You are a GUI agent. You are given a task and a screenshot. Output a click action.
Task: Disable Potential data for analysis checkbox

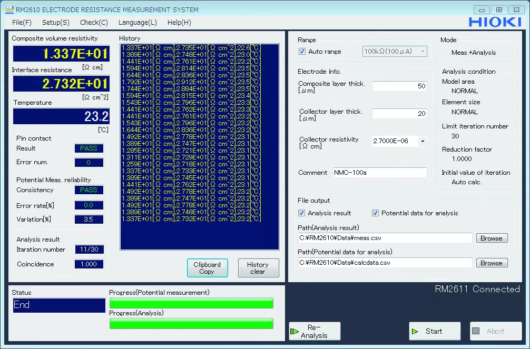pyautogui.click(x=376, y=213)
